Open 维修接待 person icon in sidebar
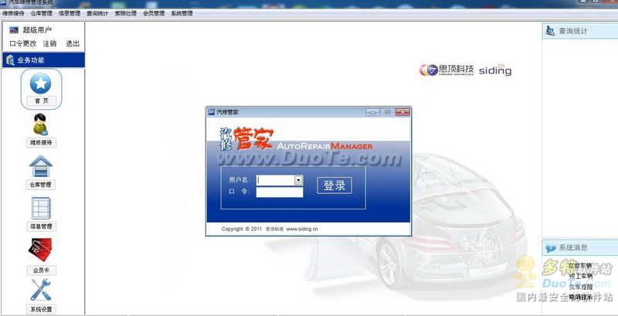This screenshot has height=316, width=618. click(41, 124)
